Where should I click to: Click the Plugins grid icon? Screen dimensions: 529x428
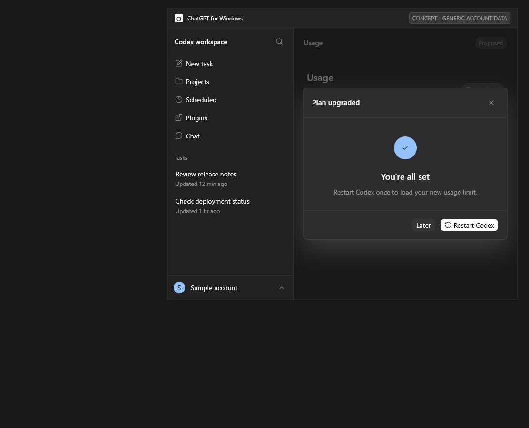pos(179,118)
